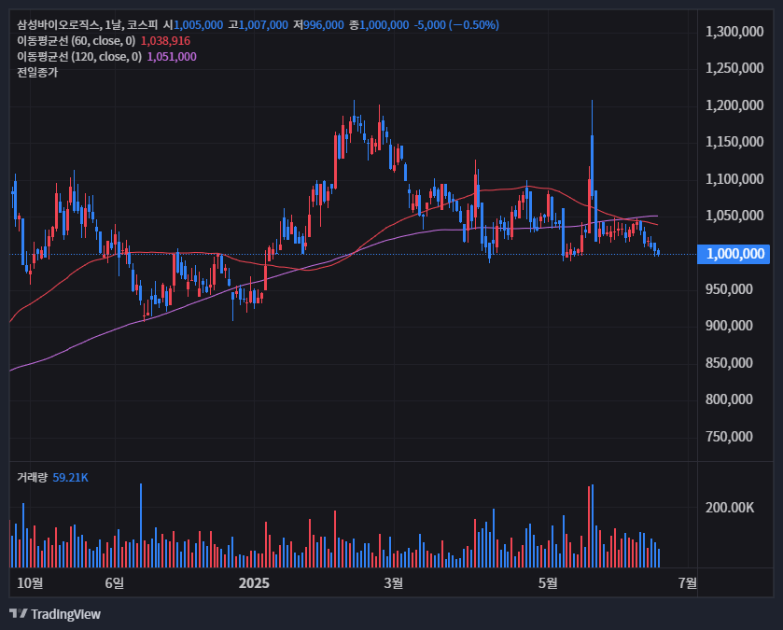Click the 1,051,000 moving average value
783x630 pixels.
tap(172, 57)
